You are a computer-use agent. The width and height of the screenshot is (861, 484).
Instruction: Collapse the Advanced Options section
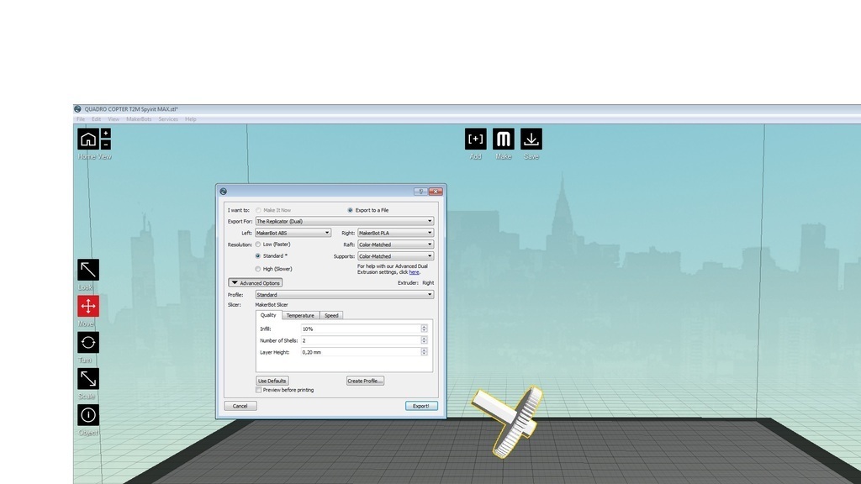(x=256, y=282)
